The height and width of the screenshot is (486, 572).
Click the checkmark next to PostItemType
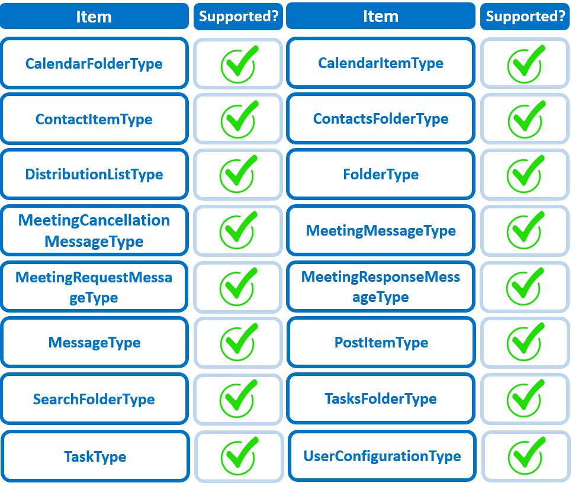[x=525, y=343]
